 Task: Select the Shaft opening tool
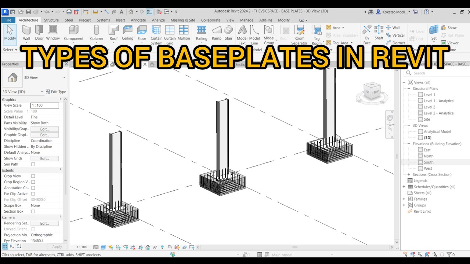pyautogui.click(x=379, y=33)
